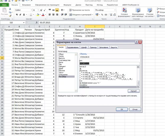Viewport: 165px width, 136px height.
Task: Click the font color A icon
Action: [x=43, y=15]
